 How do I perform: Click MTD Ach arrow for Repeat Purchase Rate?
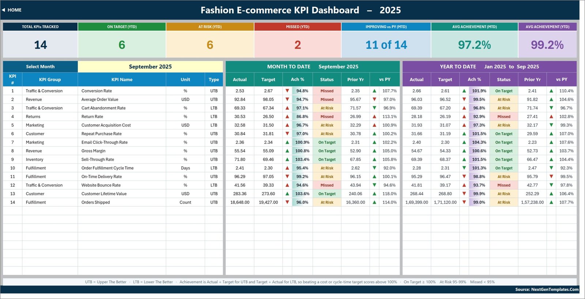[287, 134]
